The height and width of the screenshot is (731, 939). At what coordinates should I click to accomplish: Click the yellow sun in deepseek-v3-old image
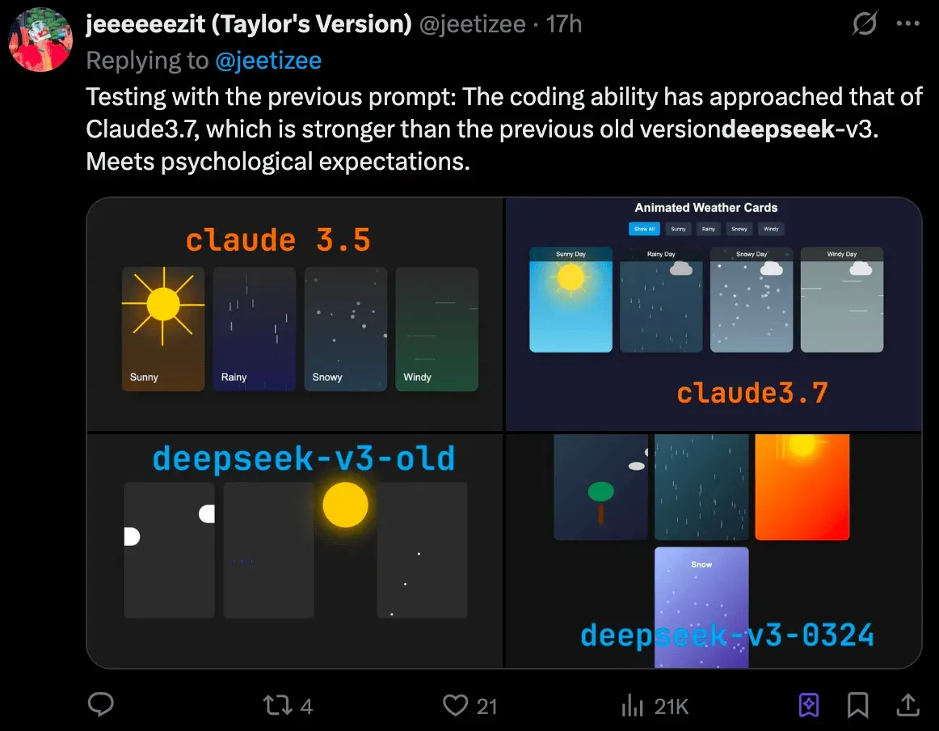click(x=345, y=505)
